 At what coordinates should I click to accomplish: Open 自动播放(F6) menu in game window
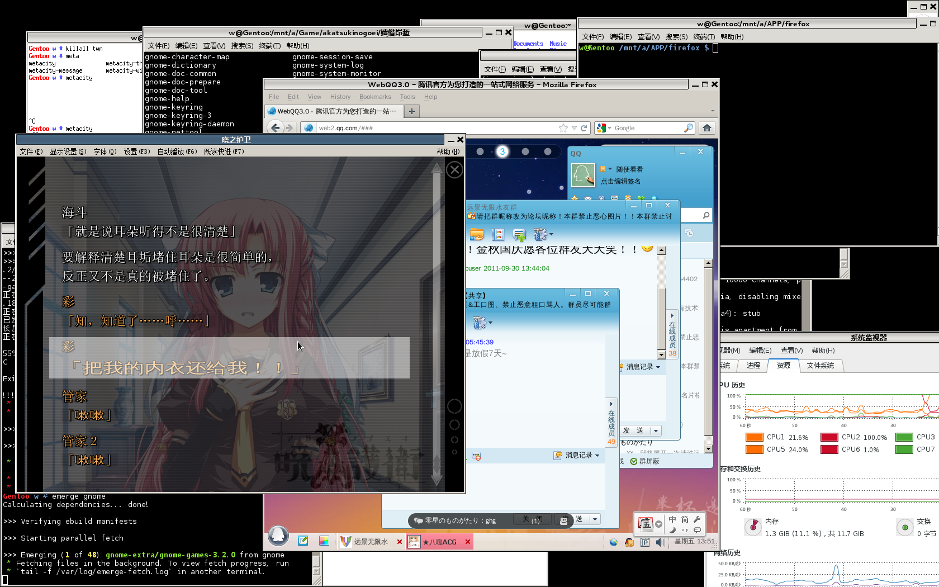click(177, 152)
